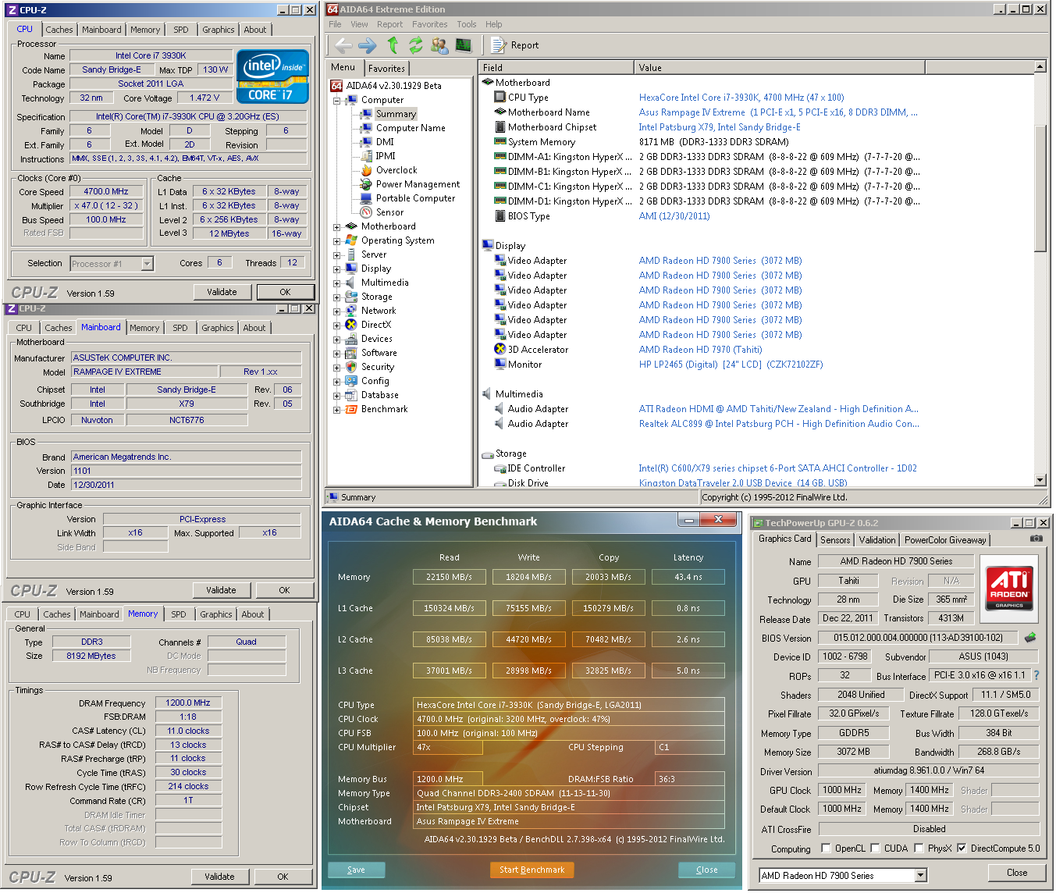The width and height of the screenshot is (1056, 893).
Task: Open the Asus Rampage IV Extreme motherboard link
Action: (777, 112)
